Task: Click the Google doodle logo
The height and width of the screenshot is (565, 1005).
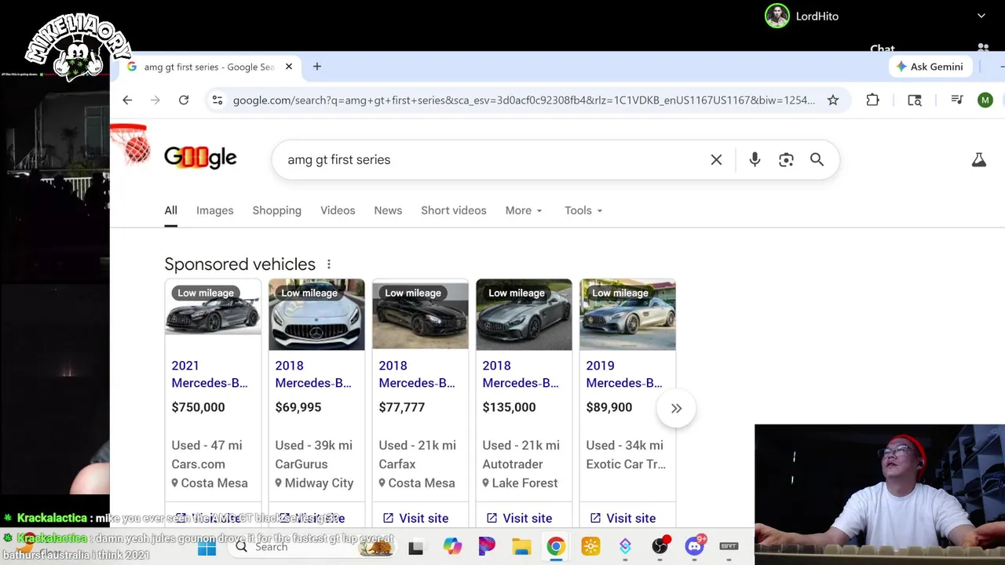Action: click(x=200, y=157)
